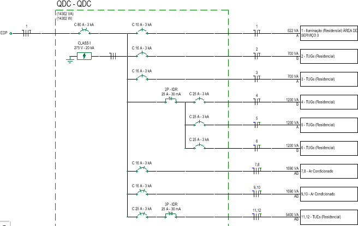Select the Iluminação ÁREA DE SERVIÇO 3 load box
This screenshot has height=226, width=358.
329,33
